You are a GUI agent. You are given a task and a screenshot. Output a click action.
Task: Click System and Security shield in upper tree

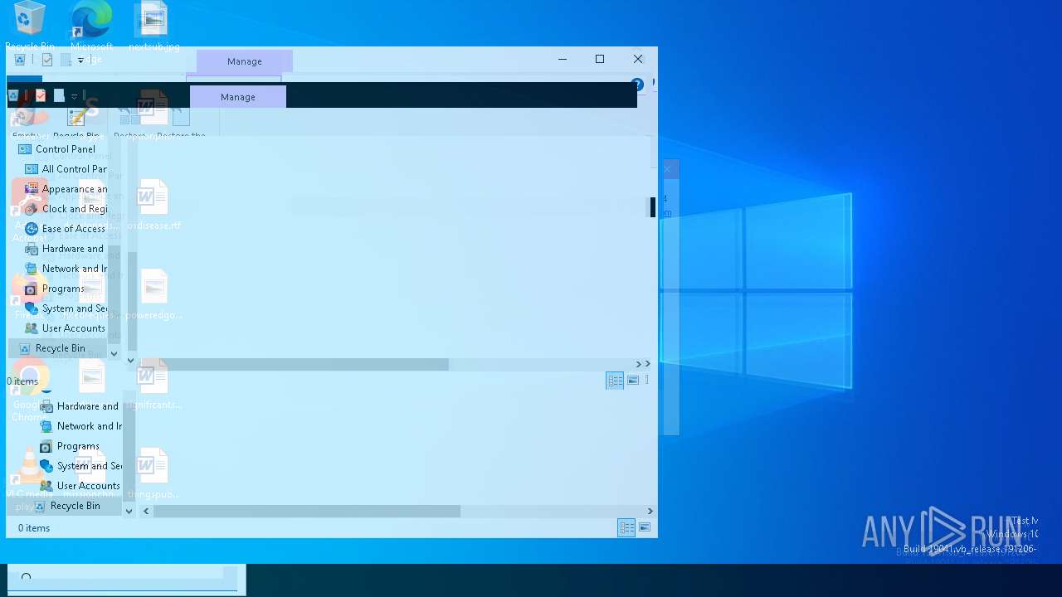(32, 308)
